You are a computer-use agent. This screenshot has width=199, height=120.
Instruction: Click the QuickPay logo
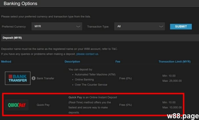click(17, 105)
